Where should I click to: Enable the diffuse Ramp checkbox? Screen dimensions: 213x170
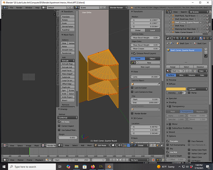[189, 92]
